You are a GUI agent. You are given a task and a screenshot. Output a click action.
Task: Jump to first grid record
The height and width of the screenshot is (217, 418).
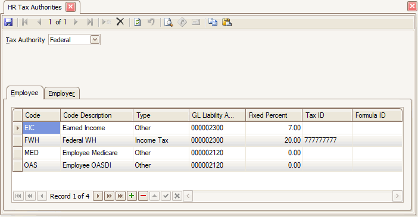tap(18, 196)
